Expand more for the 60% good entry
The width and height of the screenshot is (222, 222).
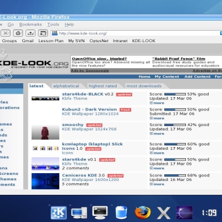157,153
